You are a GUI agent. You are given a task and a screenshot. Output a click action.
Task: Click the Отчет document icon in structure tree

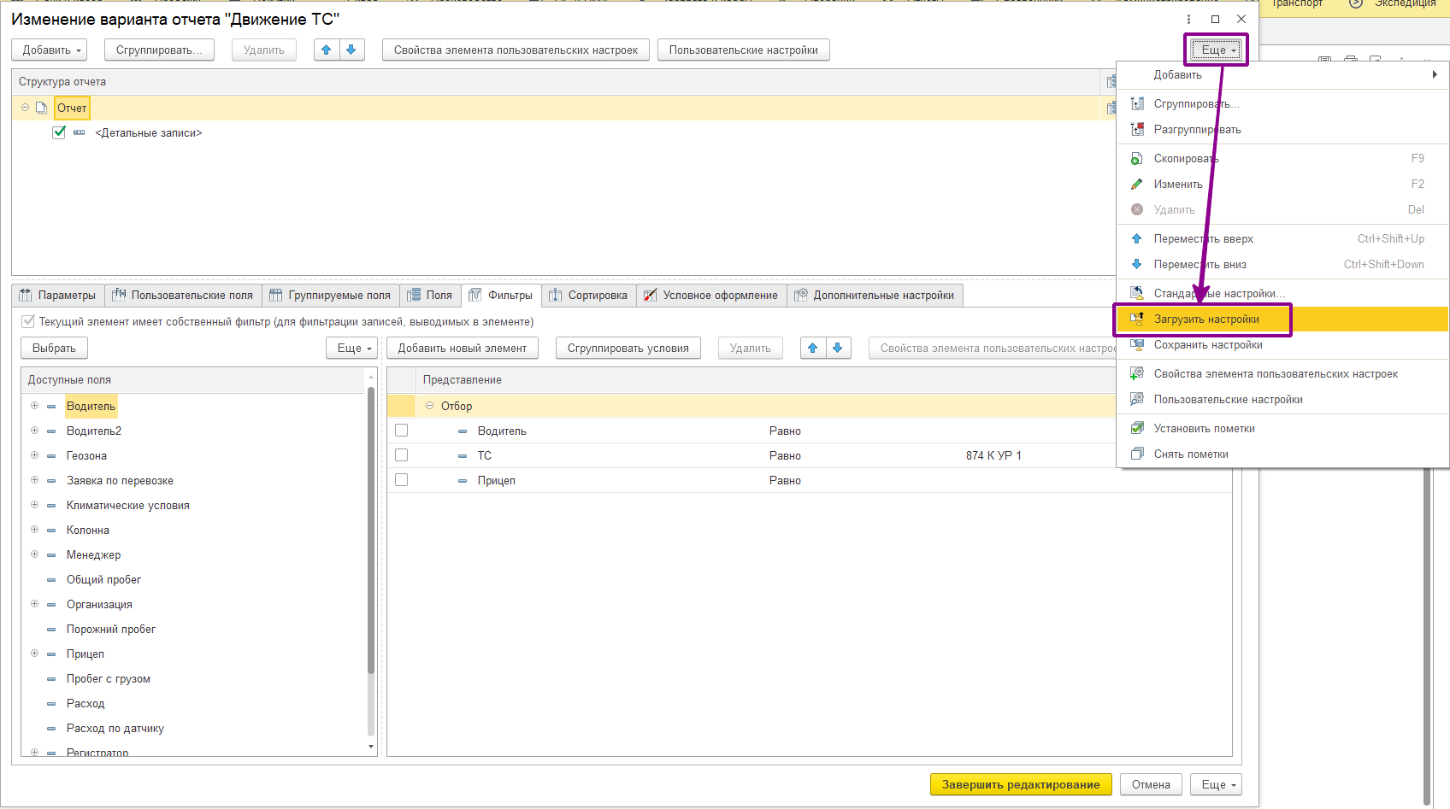pyautogui.click(x=41, y=108)
